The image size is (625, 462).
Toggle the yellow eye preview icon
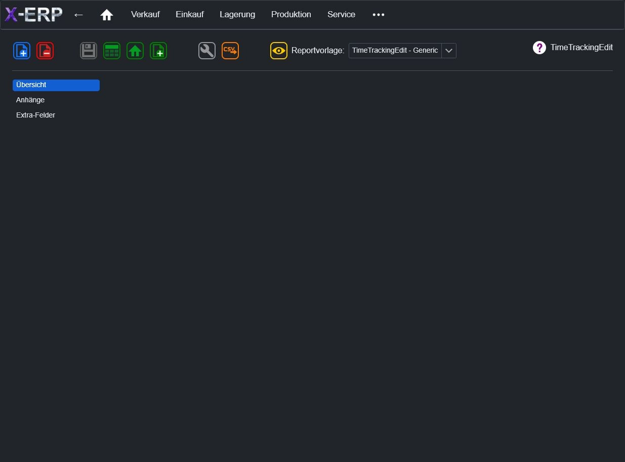click(x=279, y=51)
